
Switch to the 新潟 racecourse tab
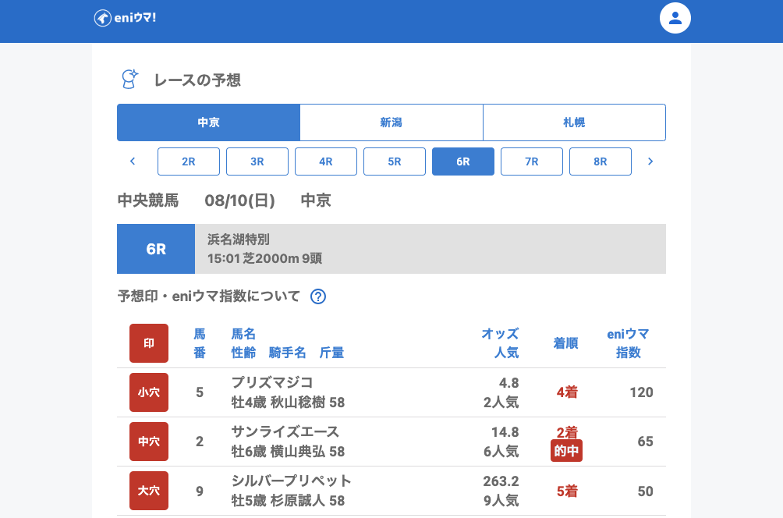click(x=391, y=122)
